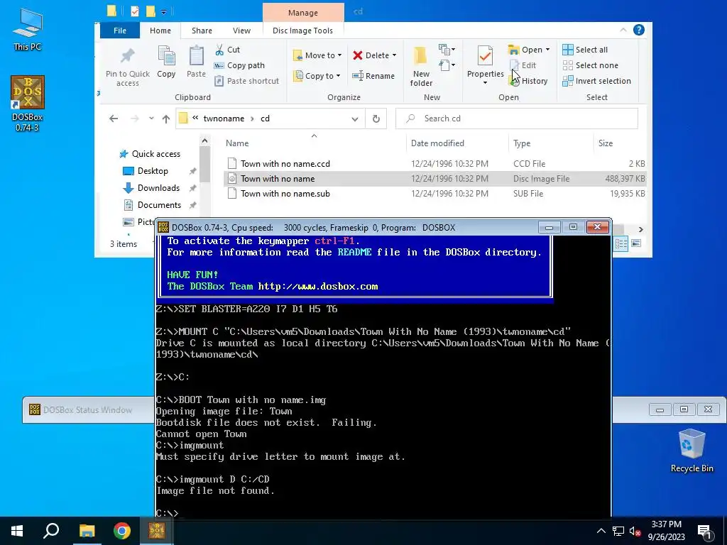Click the Properties checkmark icon

[485, 56]
